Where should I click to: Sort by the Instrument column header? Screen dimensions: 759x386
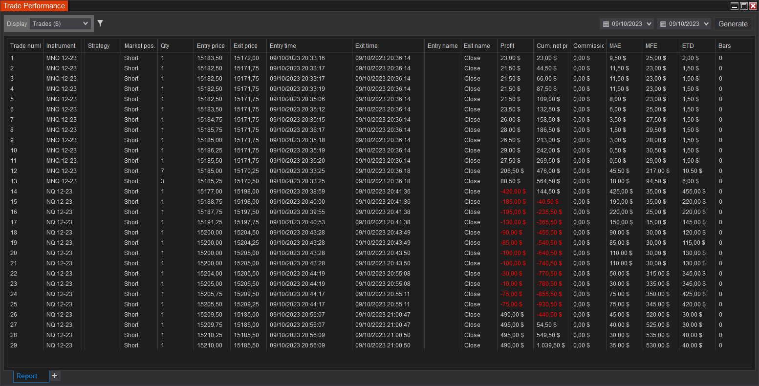(x=63, y=46)
